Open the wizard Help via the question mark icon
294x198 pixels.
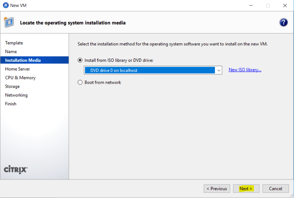284,22
